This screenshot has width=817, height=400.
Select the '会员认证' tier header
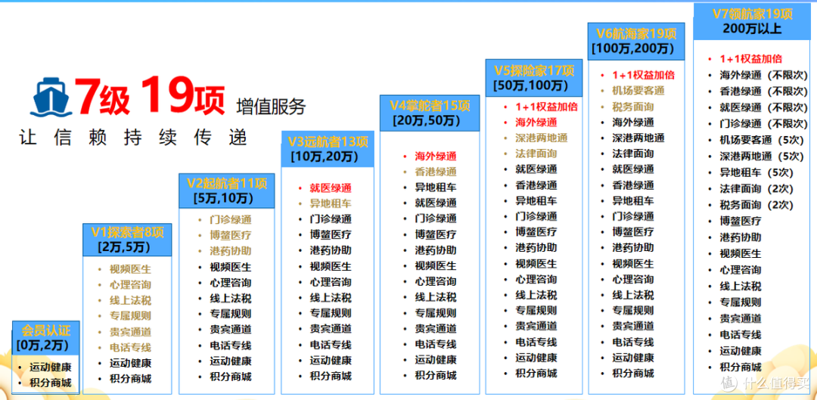(x=46, y=337)
